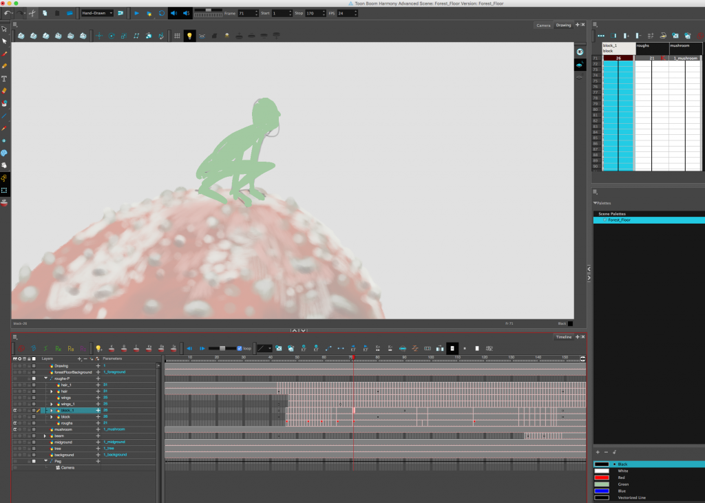Screen dimensions: 705x503
Task: Click the Play button in the playback toolbar
Action: click(x=136, y=13)
